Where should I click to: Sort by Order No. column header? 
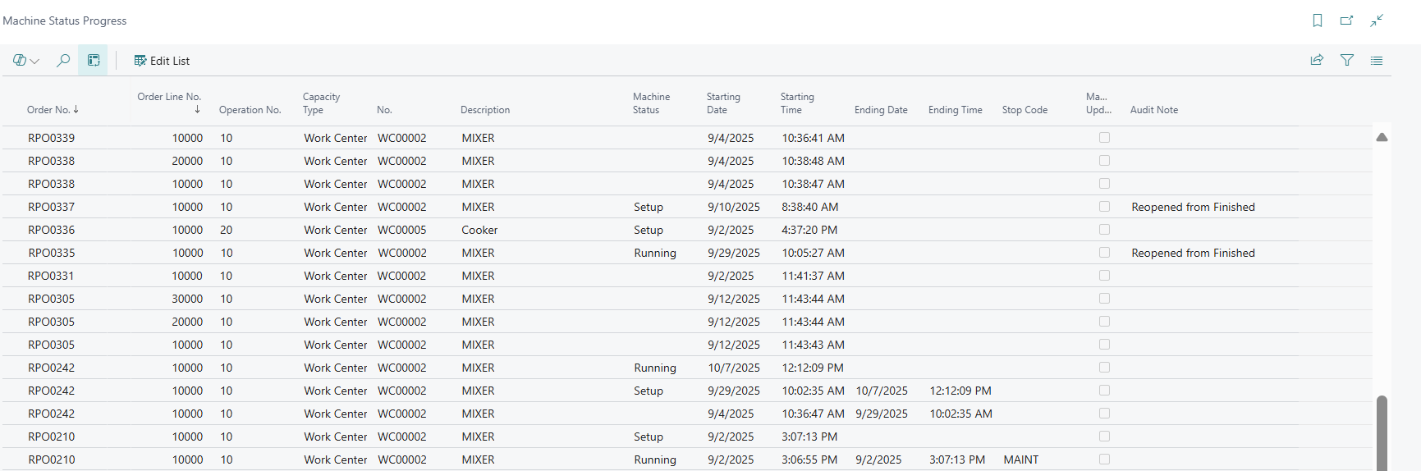click(49, 110)
